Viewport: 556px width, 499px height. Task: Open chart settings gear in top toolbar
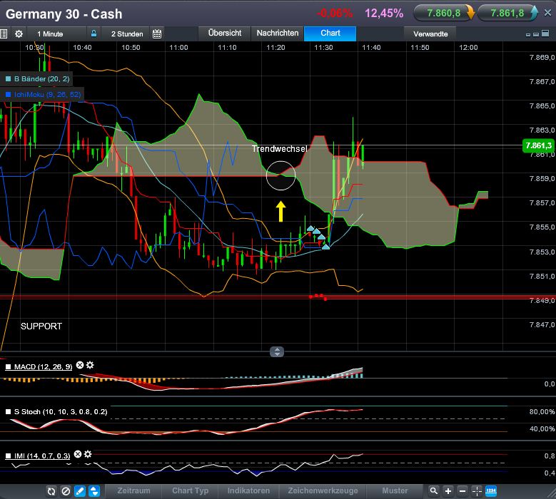(x=19, y=34)
